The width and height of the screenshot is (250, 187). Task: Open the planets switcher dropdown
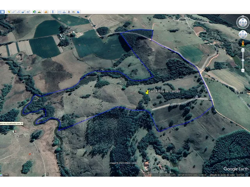[x=46, y=12]
